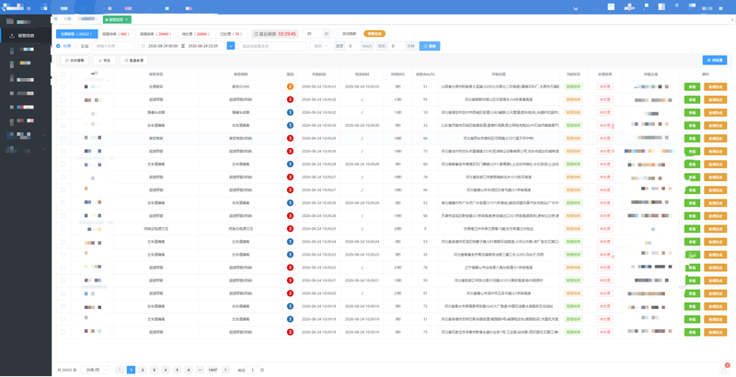Click the blue search button
This screenshot has width=736, height=377.
430,46
